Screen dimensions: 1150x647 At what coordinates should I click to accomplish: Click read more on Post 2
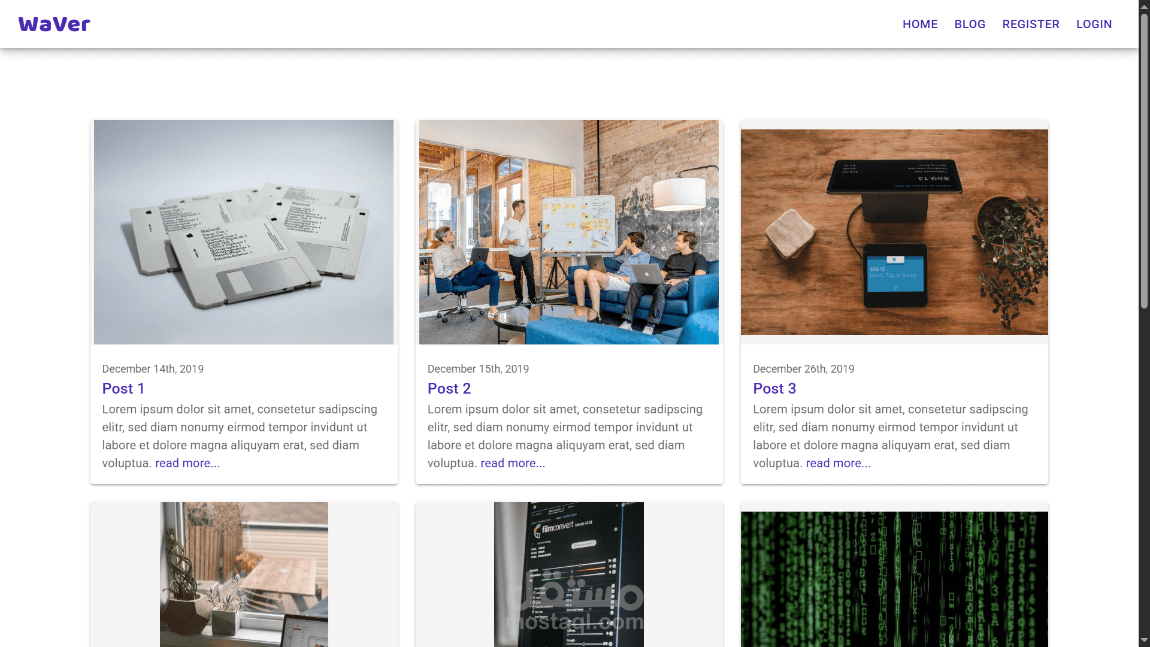pos(513,463)
